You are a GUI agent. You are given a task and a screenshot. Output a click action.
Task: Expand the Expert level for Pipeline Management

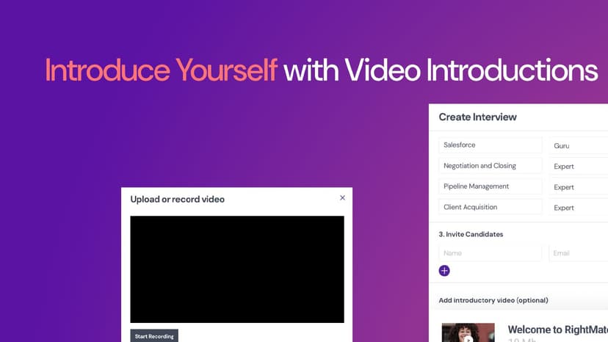(578, 187)
